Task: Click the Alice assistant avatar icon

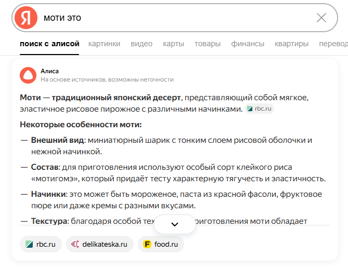Action: pos(28,75)
